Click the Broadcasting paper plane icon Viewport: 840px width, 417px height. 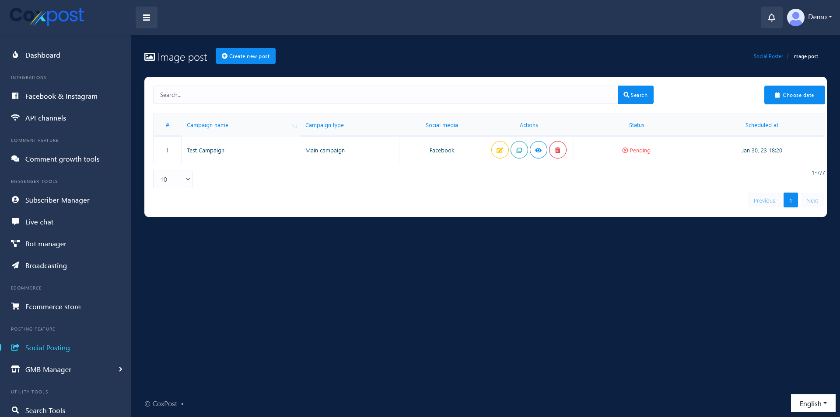point(15,265)
